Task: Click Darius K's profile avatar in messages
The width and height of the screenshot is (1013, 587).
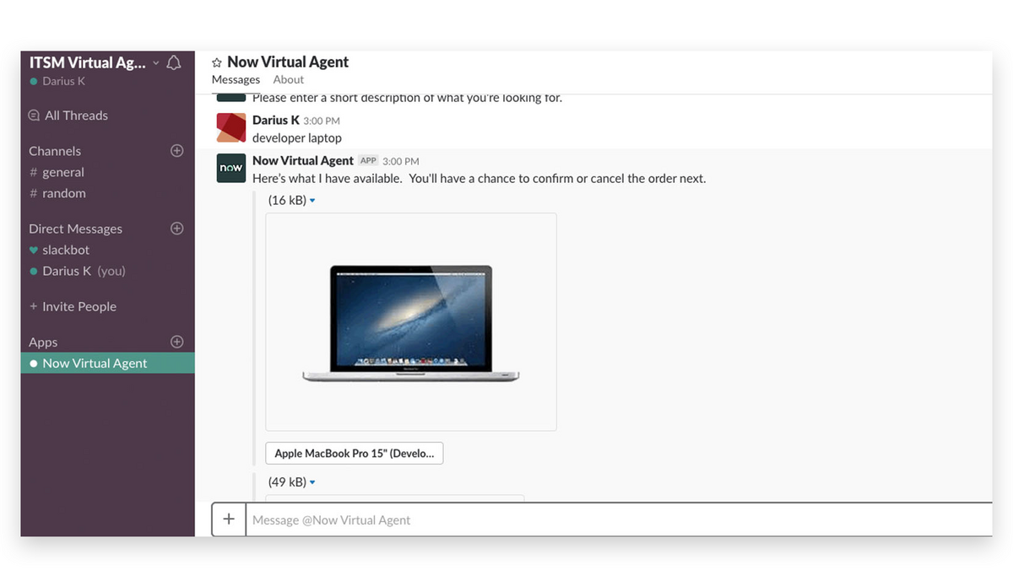Action: (231, 127)
